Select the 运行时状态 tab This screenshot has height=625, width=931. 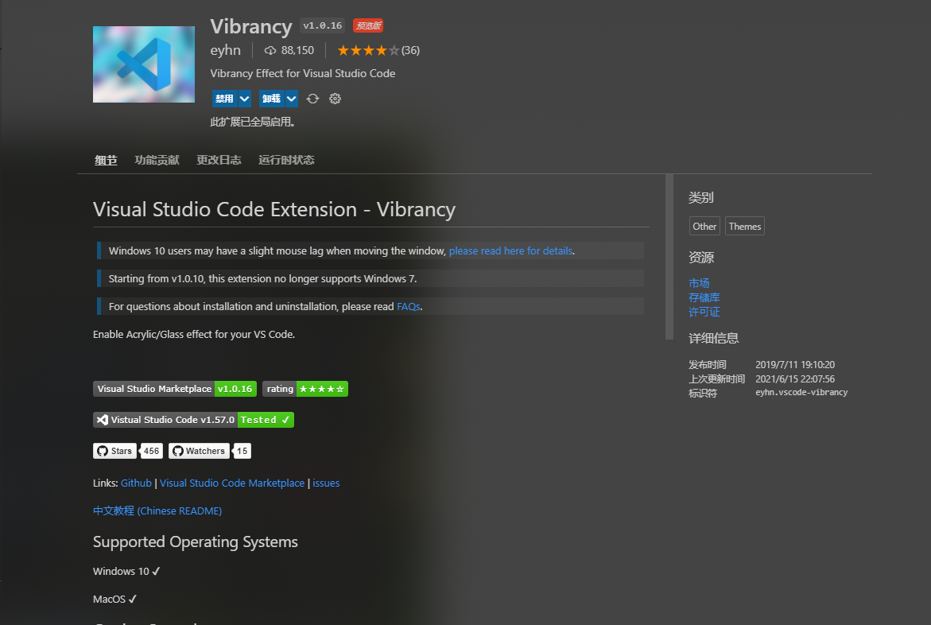(286, 160)
